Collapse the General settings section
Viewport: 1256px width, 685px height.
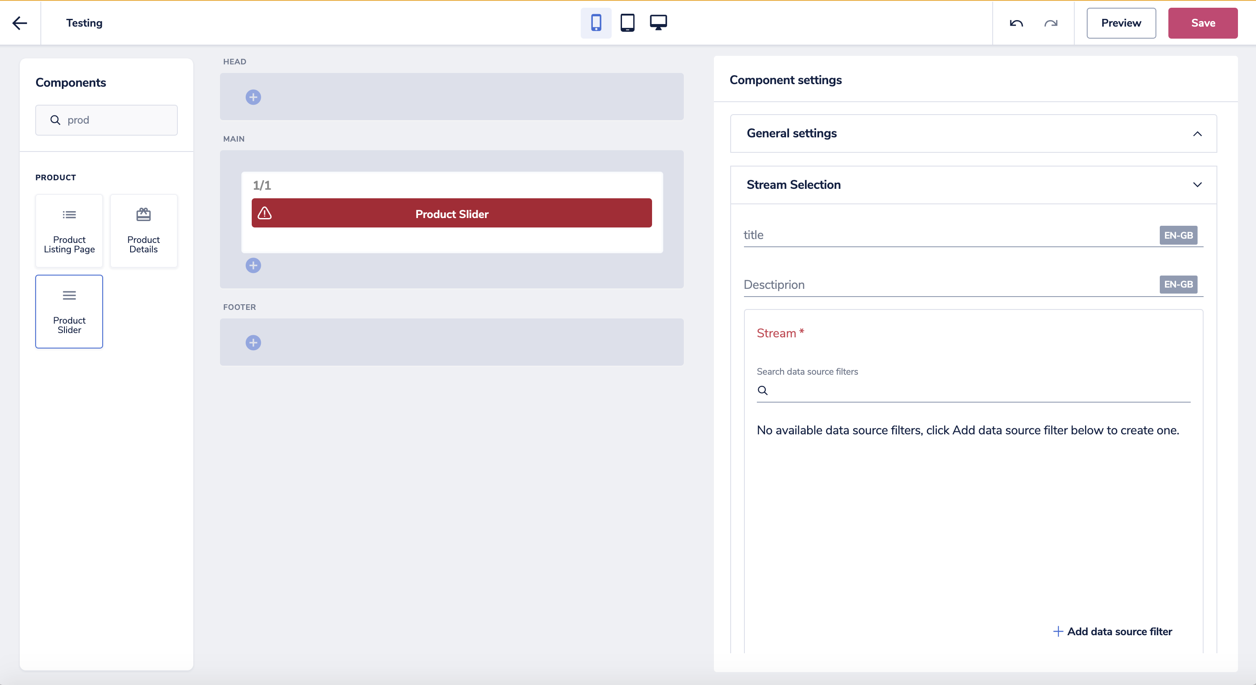click(1197, 133)
